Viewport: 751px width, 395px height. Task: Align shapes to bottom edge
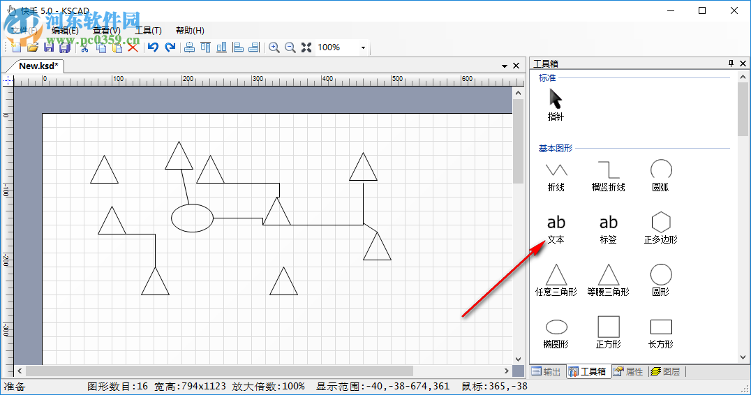222,47
